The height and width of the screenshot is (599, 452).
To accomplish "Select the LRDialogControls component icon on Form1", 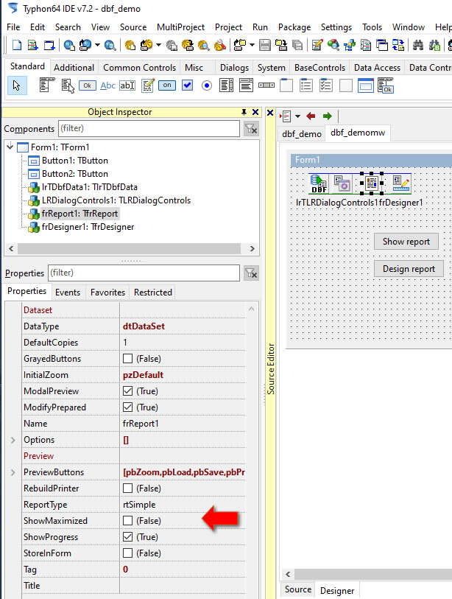I will 342,183.
